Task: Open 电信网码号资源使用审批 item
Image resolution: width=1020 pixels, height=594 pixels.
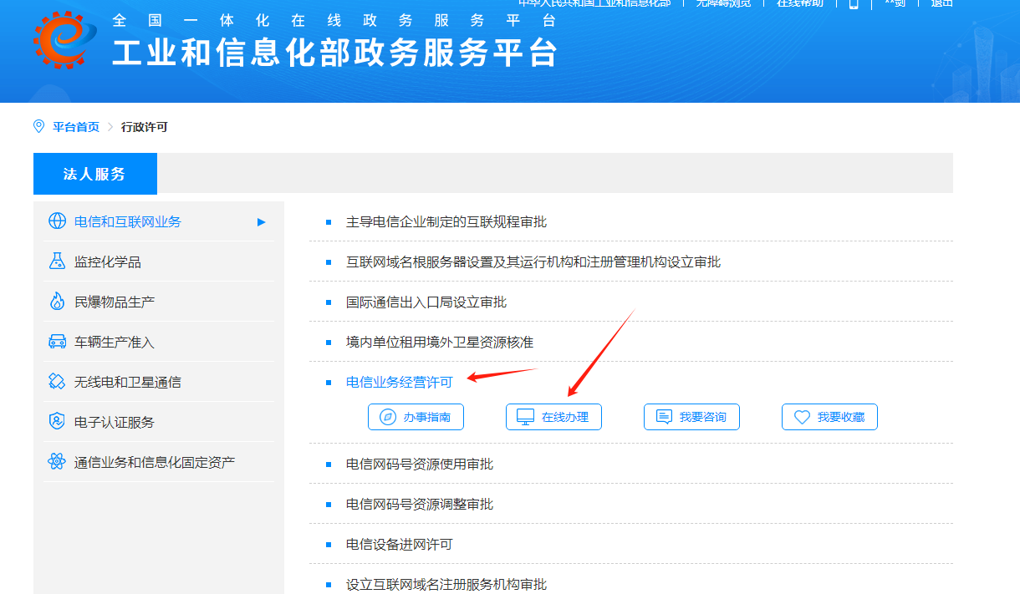Action: [x=420, y=464]
